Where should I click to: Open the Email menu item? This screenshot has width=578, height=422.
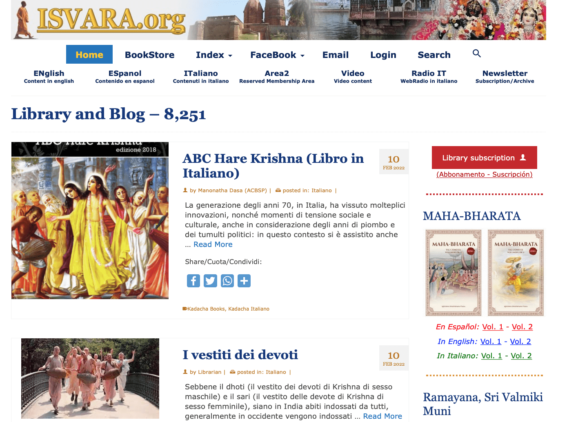(x=336, y=55)
